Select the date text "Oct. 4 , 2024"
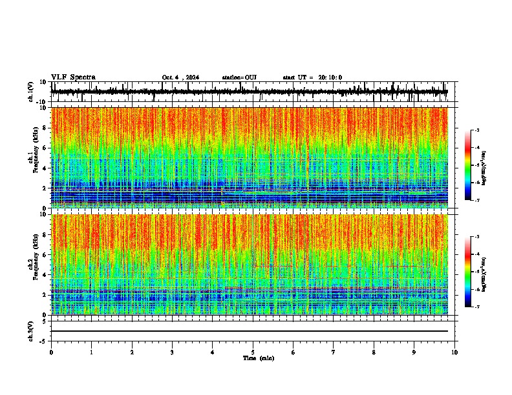Image resolution: width=512 pixels, height=395 pixels. click(180, 77)
